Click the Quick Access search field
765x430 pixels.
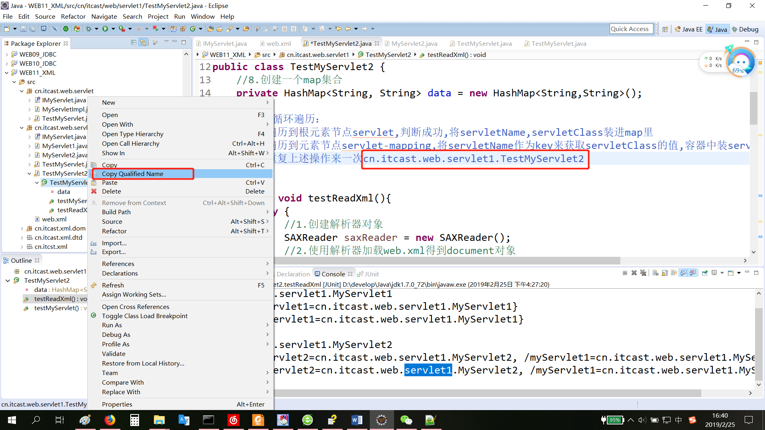(632, 29)
